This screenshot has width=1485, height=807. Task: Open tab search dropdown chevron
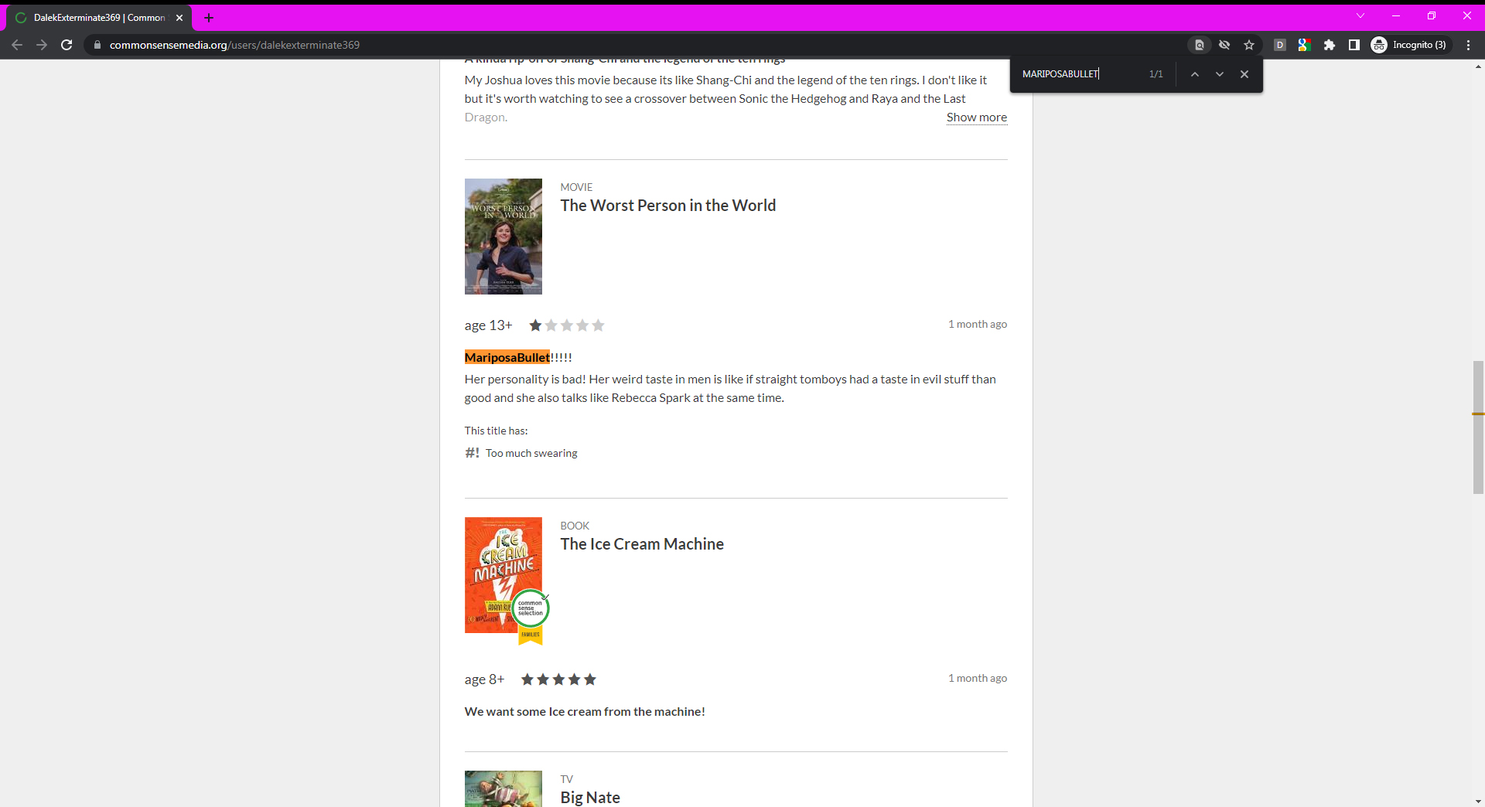coord(1360,15)
